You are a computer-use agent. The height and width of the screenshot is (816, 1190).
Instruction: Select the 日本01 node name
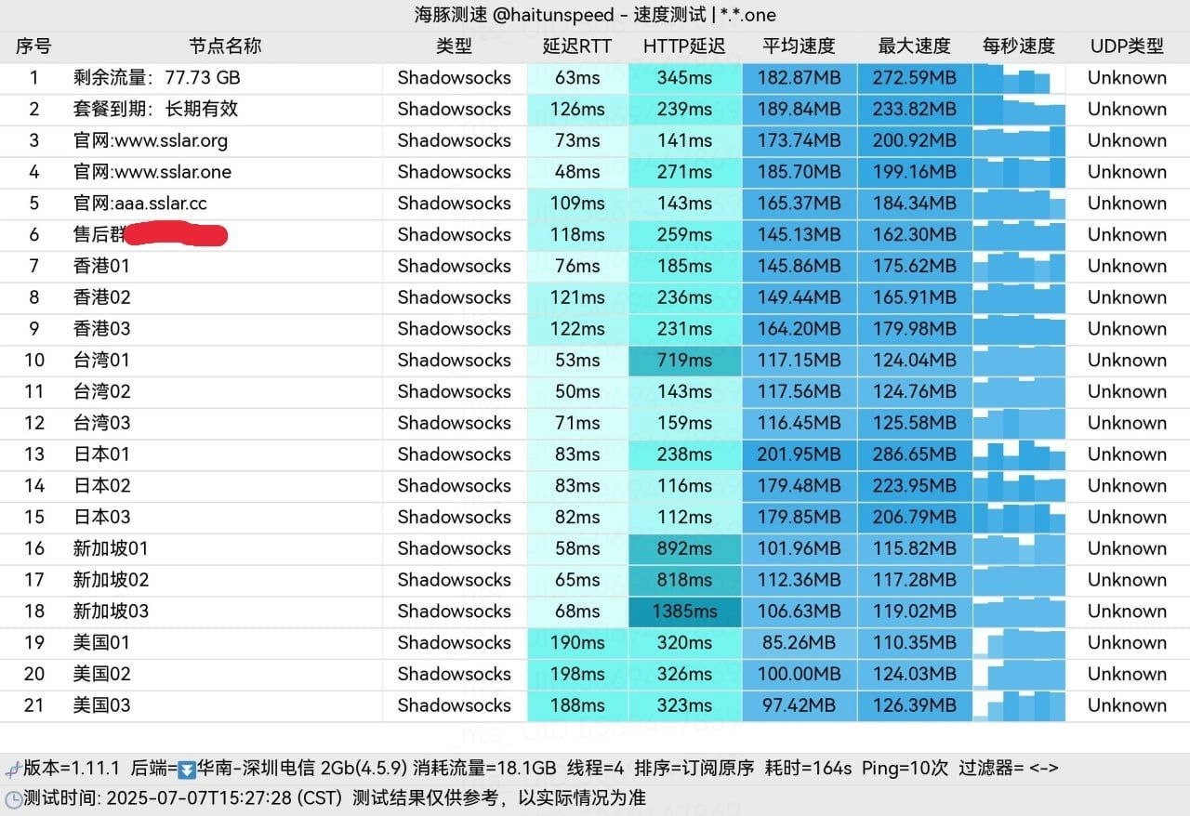(102, 454)
